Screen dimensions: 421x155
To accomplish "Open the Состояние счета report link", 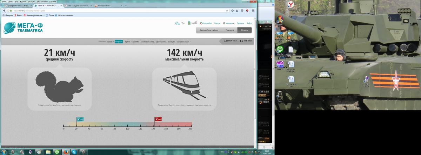I will [148, 41].
